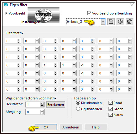Click the Voorbeeld label

pos(17,13)
